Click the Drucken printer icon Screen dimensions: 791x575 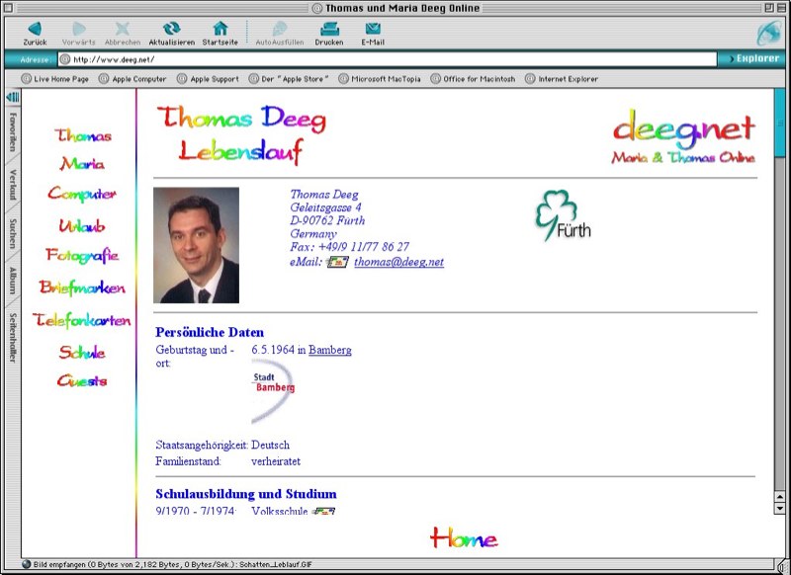(x=329, y=29)
